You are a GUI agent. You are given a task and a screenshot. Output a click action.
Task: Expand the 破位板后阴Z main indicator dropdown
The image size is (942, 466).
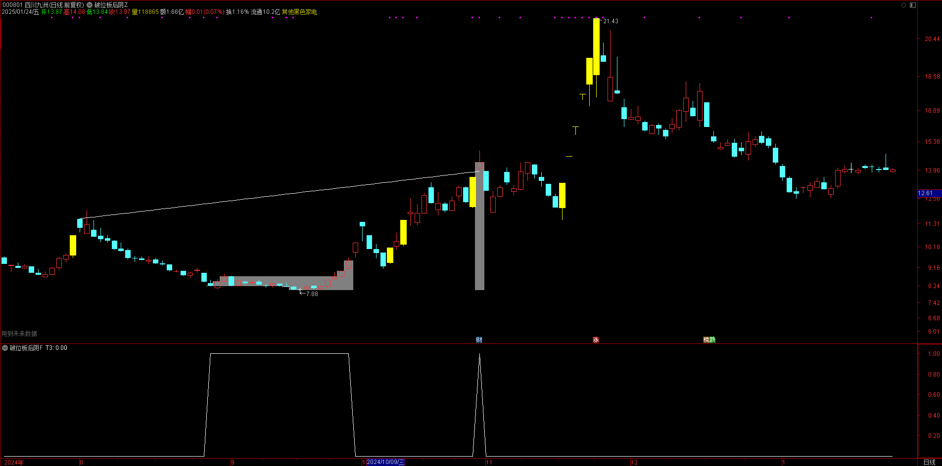(90, 5)
